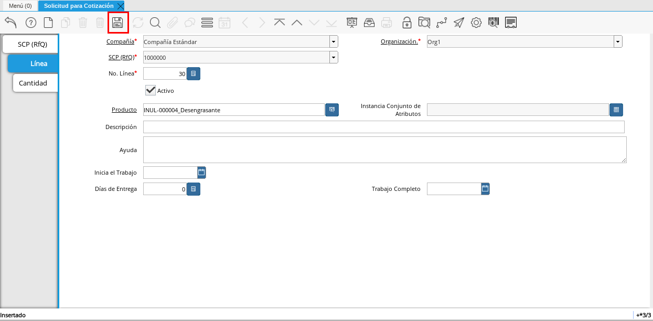653x321 pixels.
Task: Save the record with floppy disk icon
Action: [x=118, y=23]
